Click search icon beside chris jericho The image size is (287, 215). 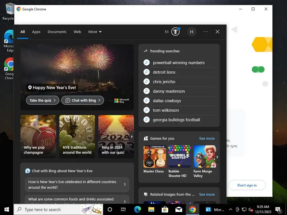147,81
